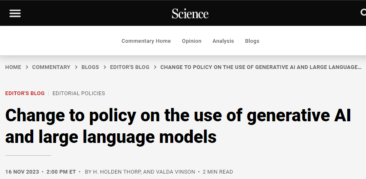This screenshot has height=179, width=366.
Task: Click author H. Holden Thorp
Action: tap(117, 172)
